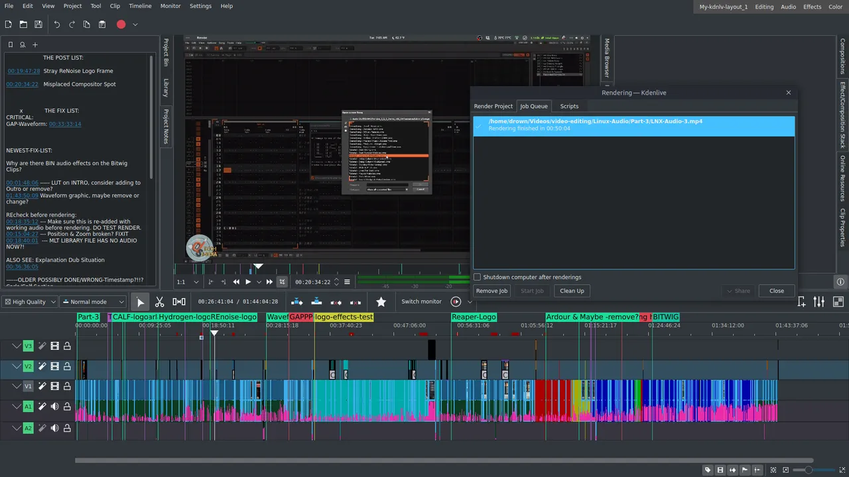Activate the selection arrow tool

point(140,301)
